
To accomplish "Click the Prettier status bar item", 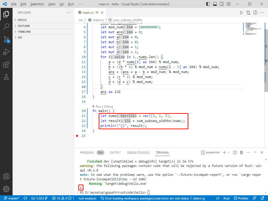I will point(241,198).
